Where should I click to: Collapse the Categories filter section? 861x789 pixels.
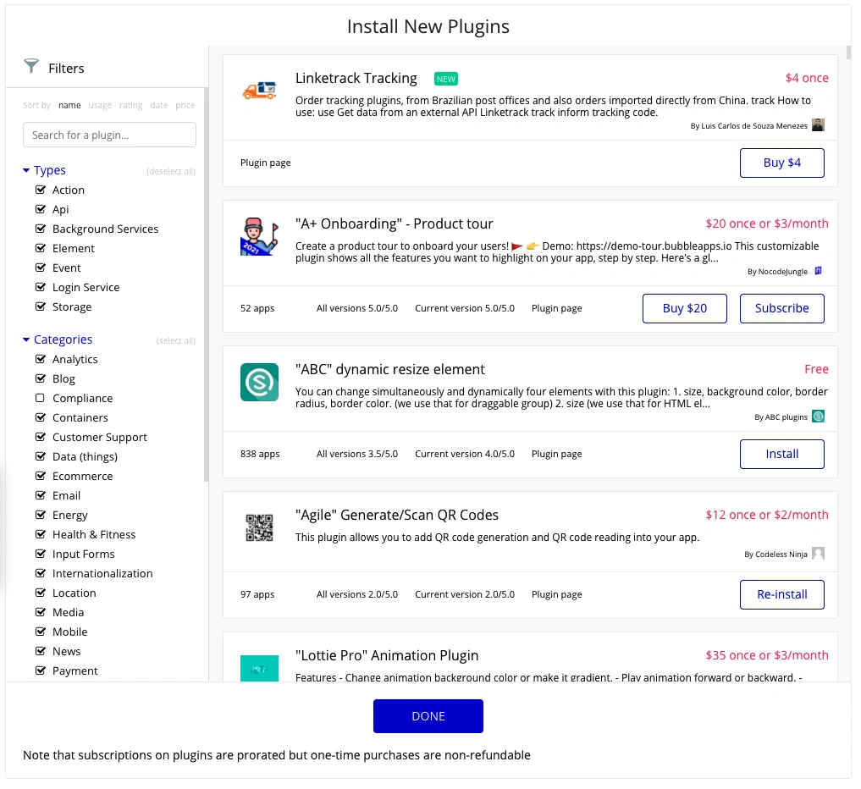click(25, 339)
